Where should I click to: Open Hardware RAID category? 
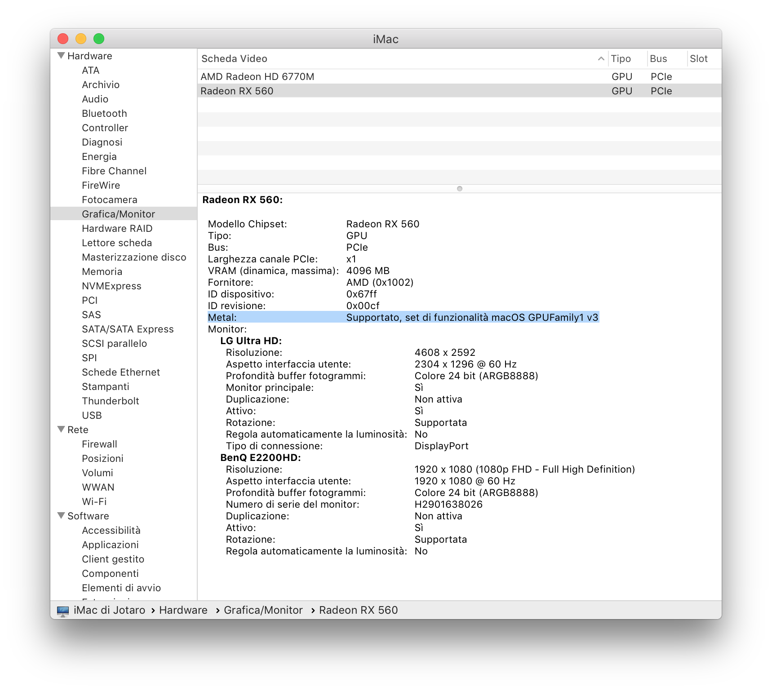117,229
